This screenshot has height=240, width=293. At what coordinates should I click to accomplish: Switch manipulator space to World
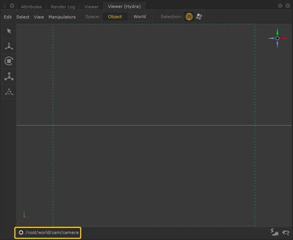pos(140,17)
